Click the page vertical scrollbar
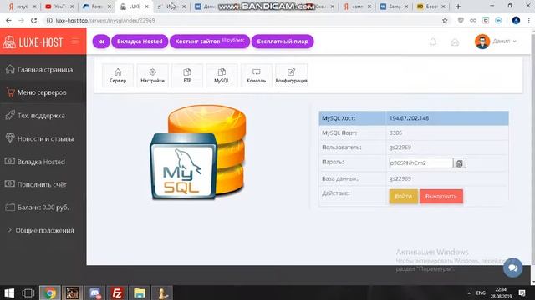This screenshot has height=300, width=535. coord(532,157)
